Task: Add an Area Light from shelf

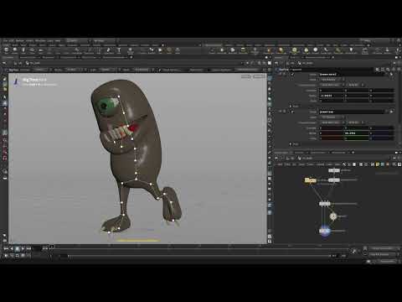Action: 243,50
